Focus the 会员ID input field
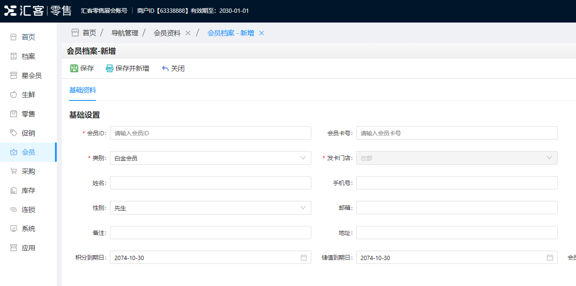 (x=210, y=133)
